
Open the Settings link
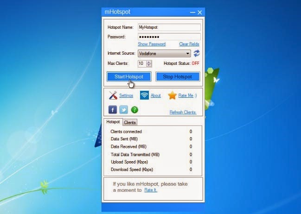click(x=126, y=95)
